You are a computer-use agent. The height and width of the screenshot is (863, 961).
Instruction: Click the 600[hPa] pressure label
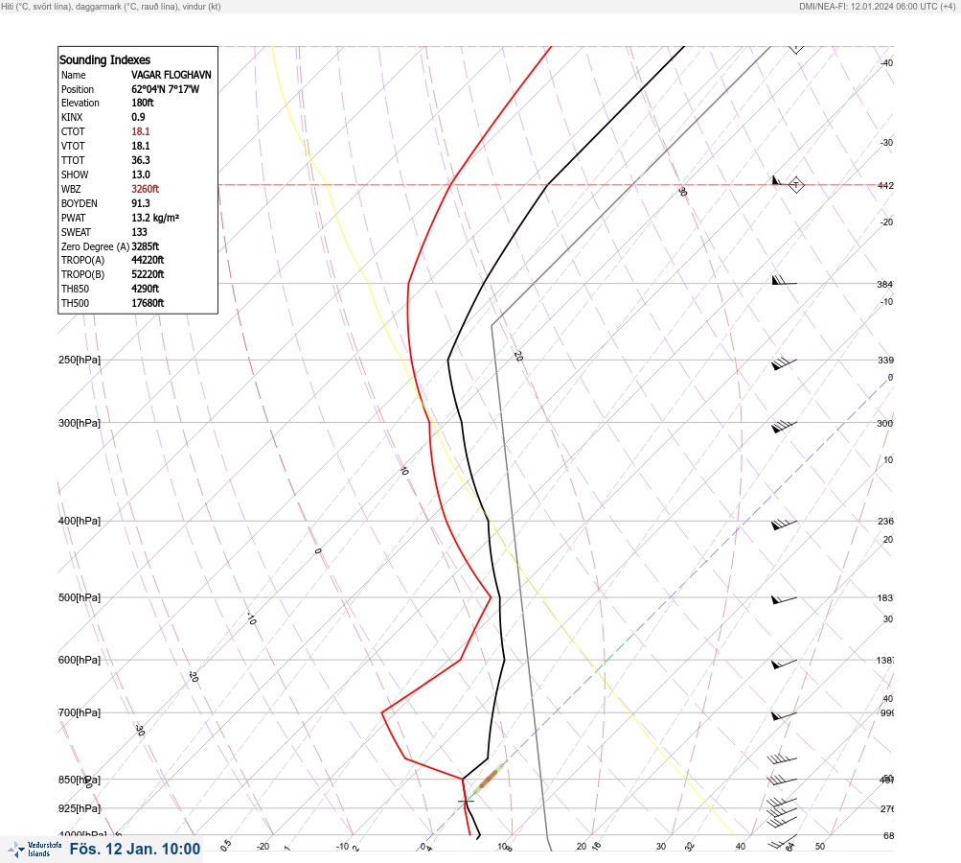[80, 660]
